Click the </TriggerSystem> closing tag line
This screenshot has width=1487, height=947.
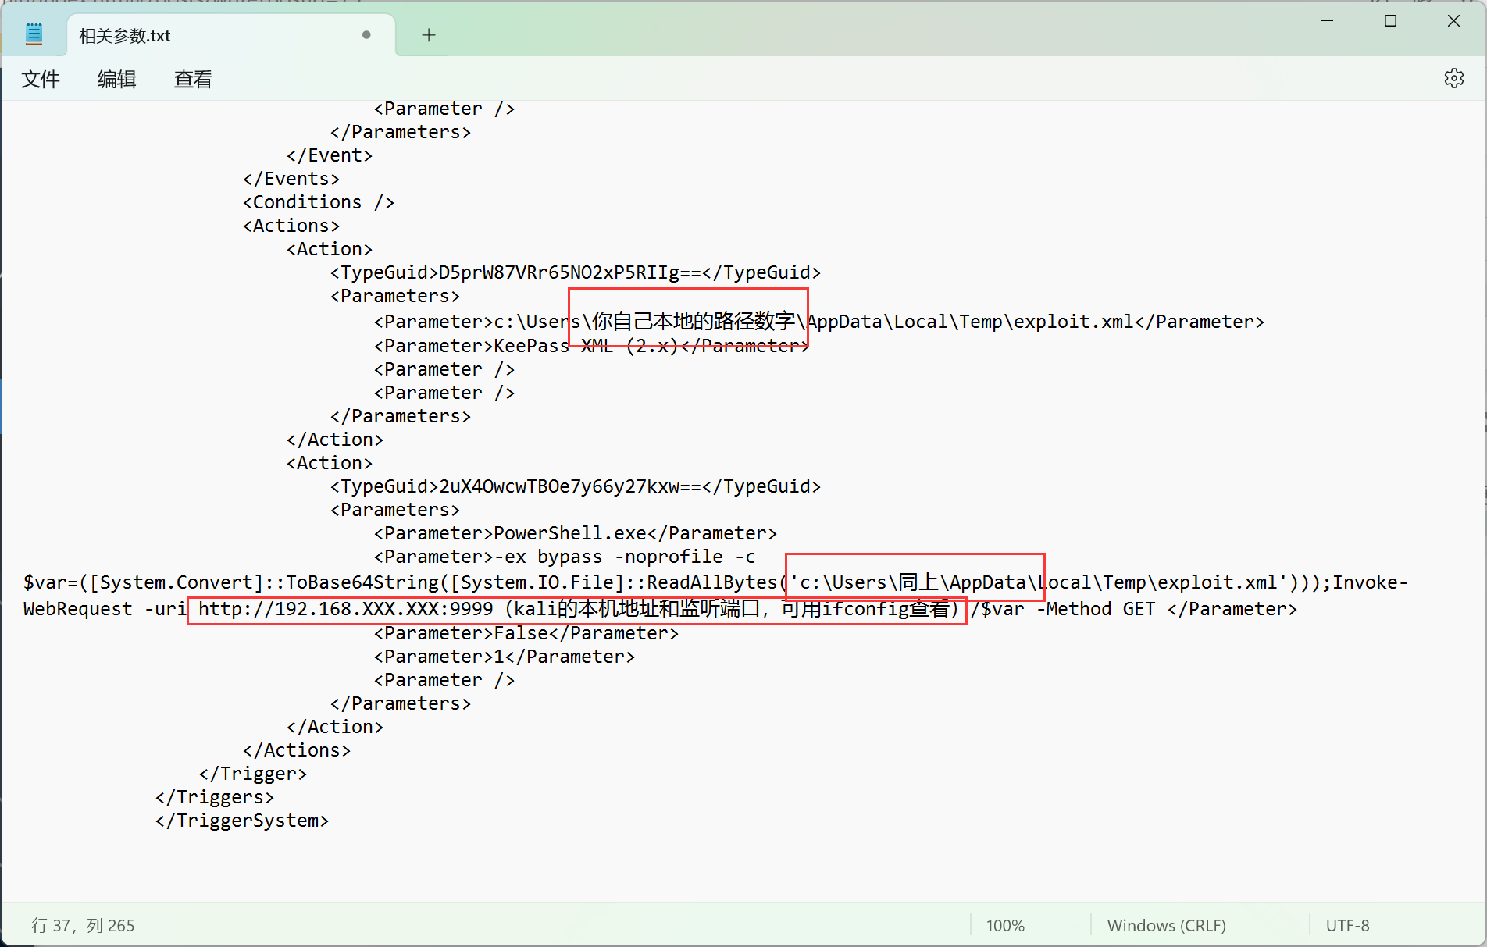pyautogui.click(x=242, y=821)
